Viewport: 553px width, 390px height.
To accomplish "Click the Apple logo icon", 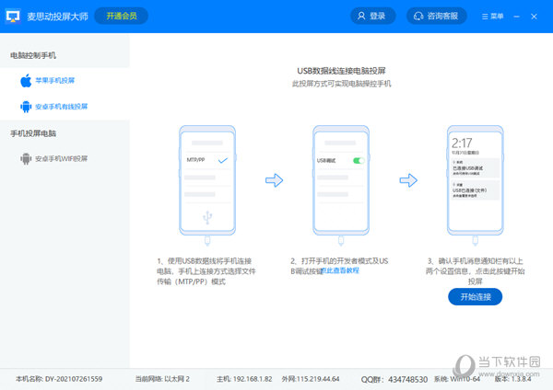I will 26,81.
